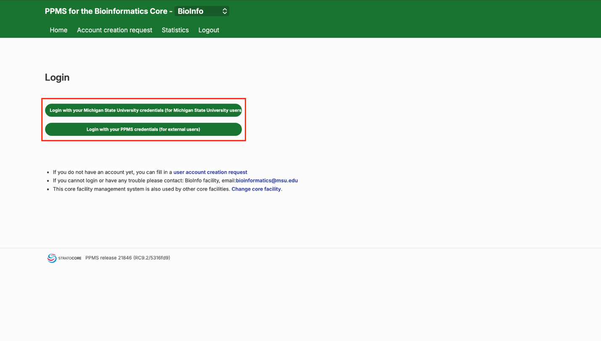The height and width of the screenshot is (341, 601).
Task: Click the PPMS release 21846 version text
Action: click(x=128, y=258)
